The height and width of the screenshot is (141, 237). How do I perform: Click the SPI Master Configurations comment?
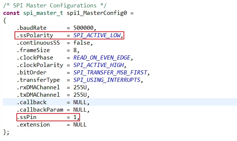pos(55,6)
